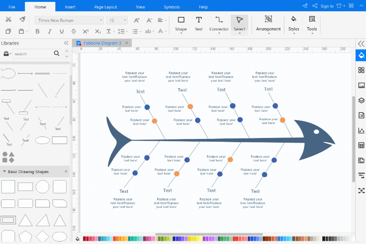This screenshot has height=244, width=366.
Task: Click the search magnifier icon
Action: pyautogui.click(x=56, y=53)
